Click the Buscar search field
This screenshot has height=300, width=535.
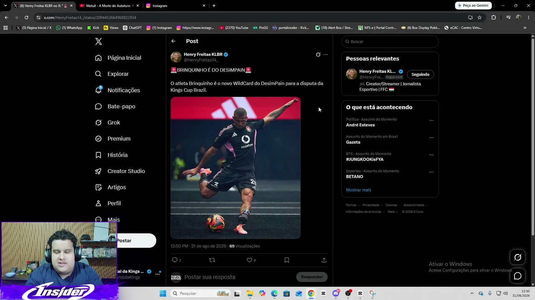click(390, 42)
